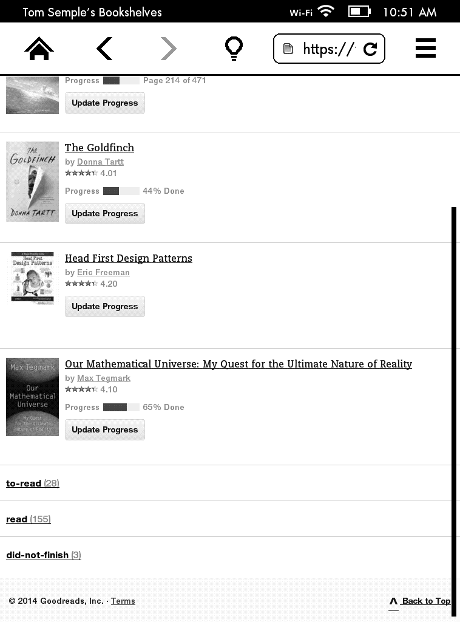The width and height of the screenshot is (460, 622).
Task: Tap the light bulb brightness icon
Action: (x=234, y=49)
